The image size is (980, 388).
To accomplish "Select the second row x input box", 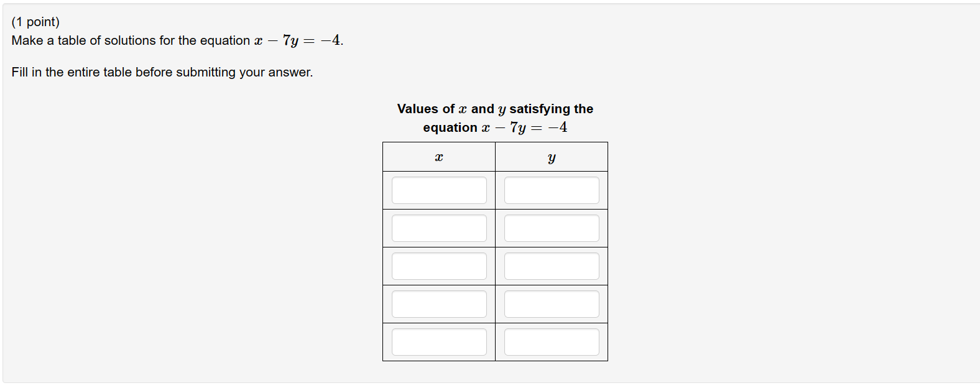I will coord(439,228).
